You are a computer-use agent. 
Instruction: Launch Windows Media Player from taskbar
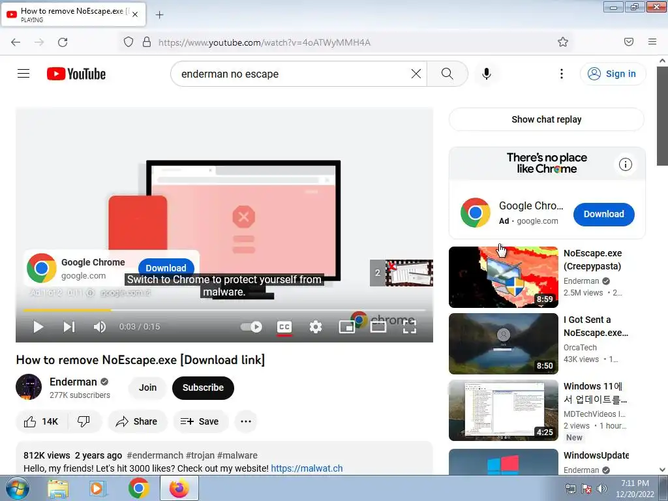pos(98,488)
